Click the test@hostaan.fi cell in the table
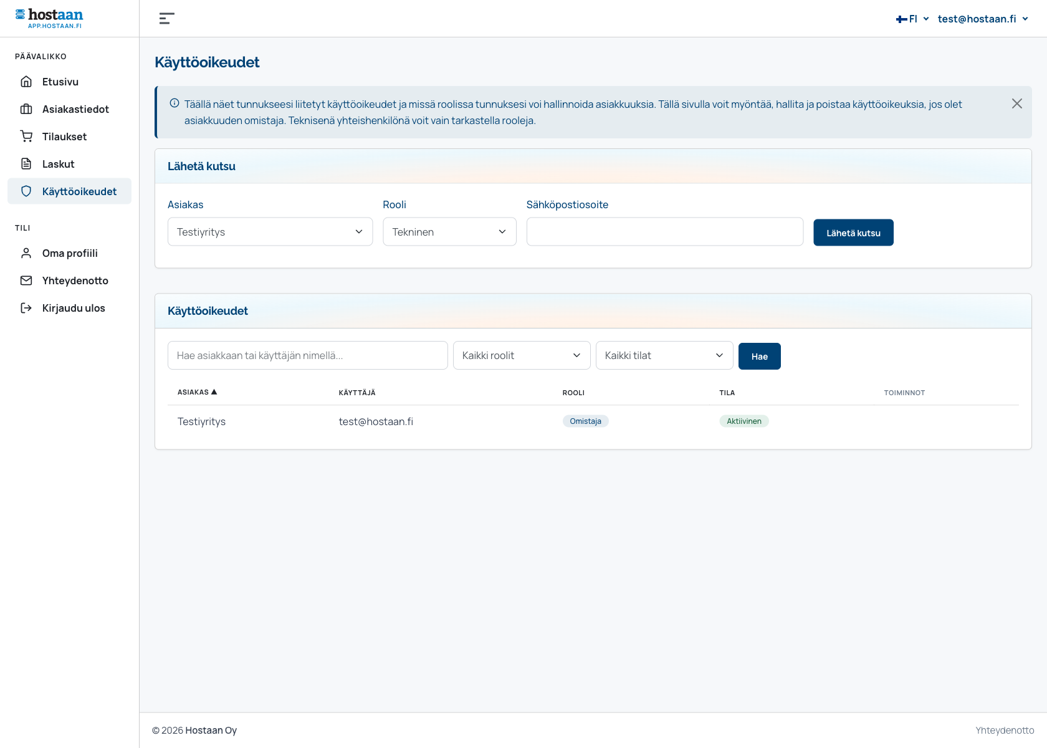Viewport: 1047px width, 748px height. coord(376,421)
